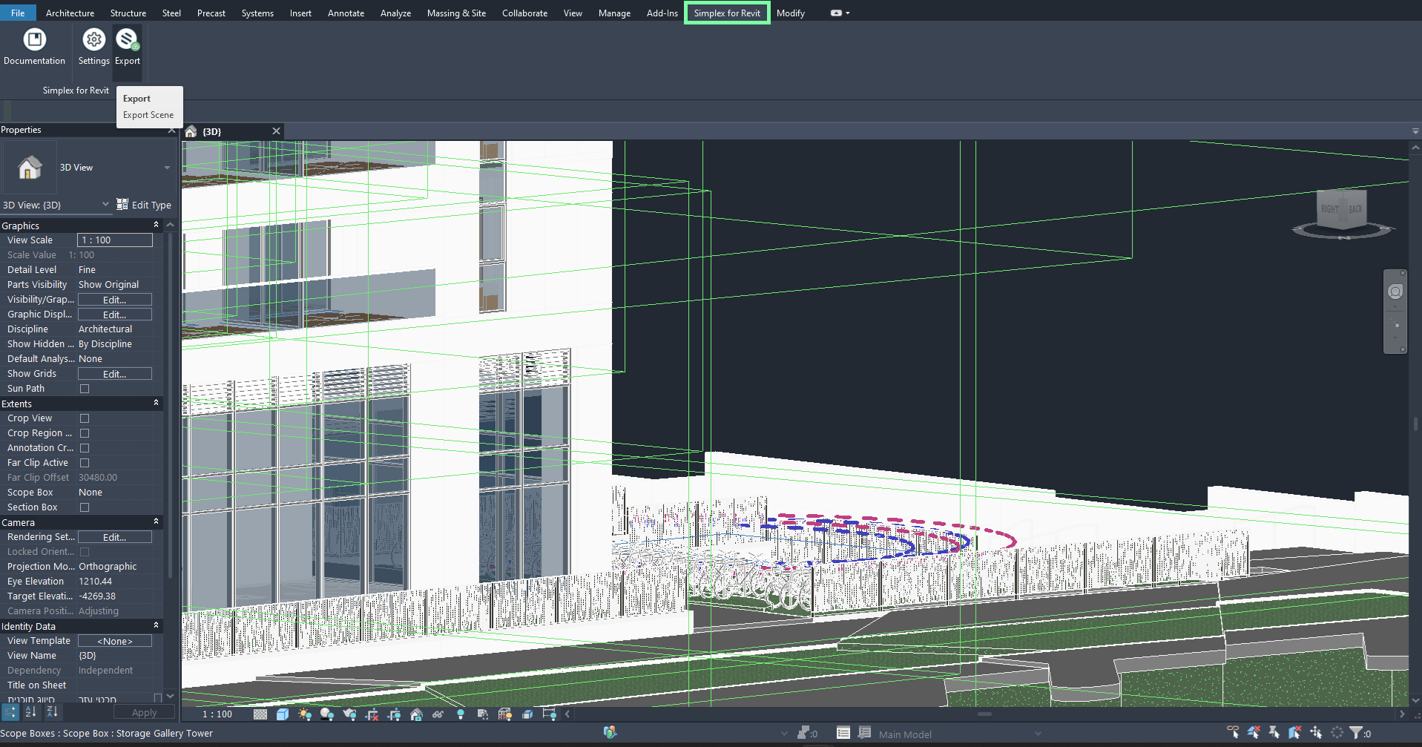Toggle the Section Box checkbox
The image size is (1422, 747).
[x=85, y=507]
